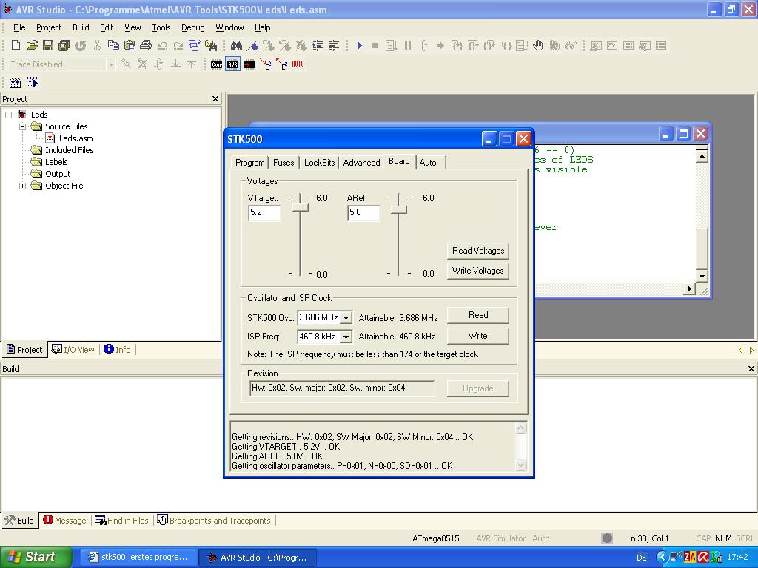
Task: Switch to the Fuses tab
Action: [284, 163]
